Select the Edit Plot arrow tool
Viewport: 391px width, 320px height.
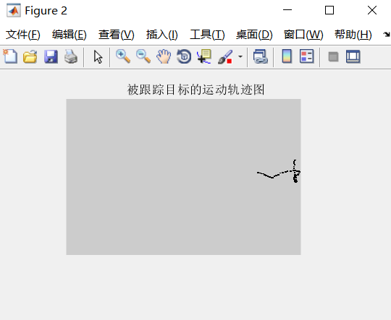98,56
